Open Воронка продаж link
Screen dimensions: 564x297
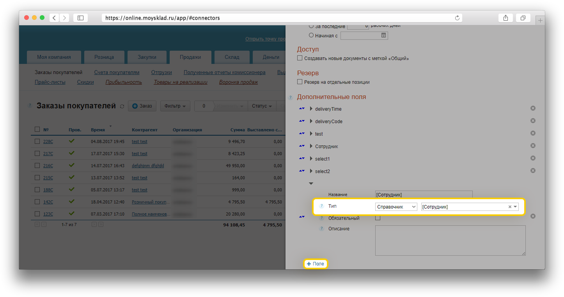238,82
